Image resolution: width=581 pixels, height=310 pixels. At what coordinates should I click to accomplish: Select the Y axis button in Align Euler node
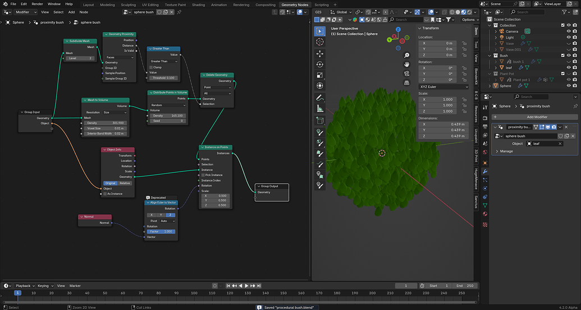click(x=161, y=215)
